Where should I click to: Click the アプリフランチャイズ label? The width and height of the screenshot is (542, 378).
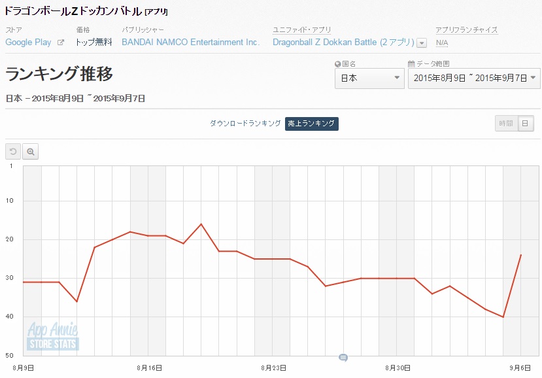point(467,30)
